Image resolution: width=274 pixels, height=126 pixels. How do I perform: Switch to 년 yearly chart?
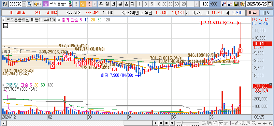click(x=113, y=4)
